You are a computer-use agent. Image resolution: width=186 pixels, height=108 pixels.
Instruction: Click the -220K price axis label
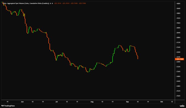pos(178,52)
